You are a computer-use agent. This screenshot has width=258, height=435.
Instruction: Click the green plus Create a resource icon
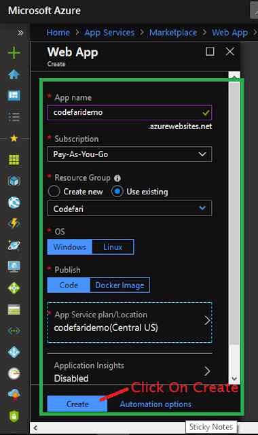(14, 53)
